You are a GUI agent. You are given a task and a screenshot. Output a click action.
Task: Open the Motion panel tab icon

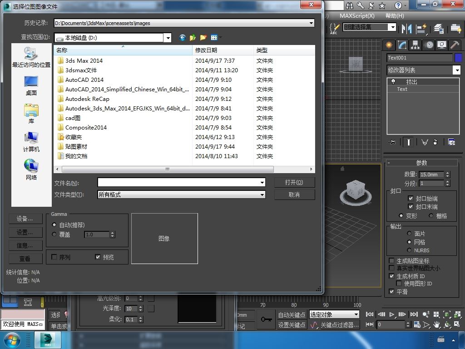pos(429,45)
